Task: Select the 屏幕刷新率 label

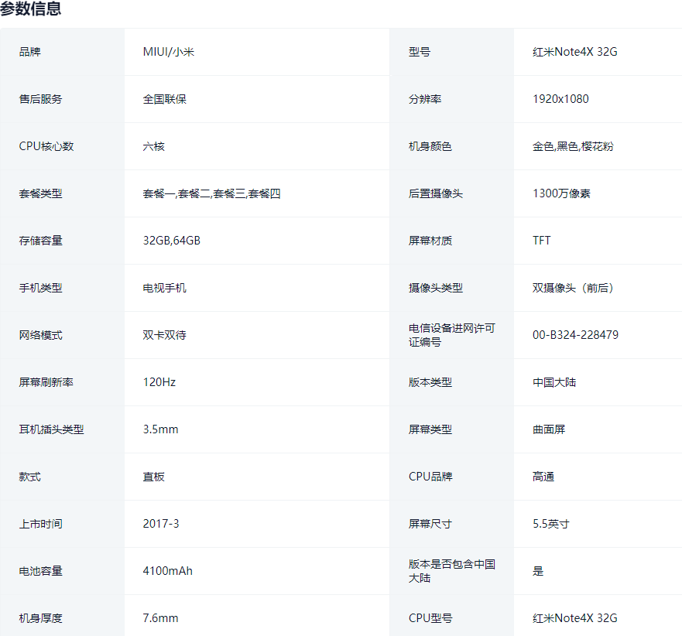Action: (46, 382)
